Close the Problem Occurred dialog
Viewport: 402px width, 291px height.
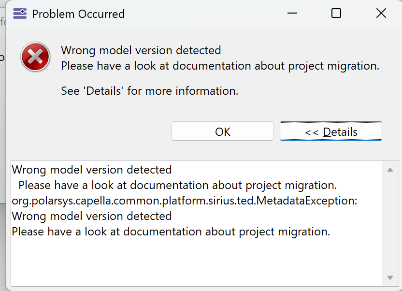381,14
